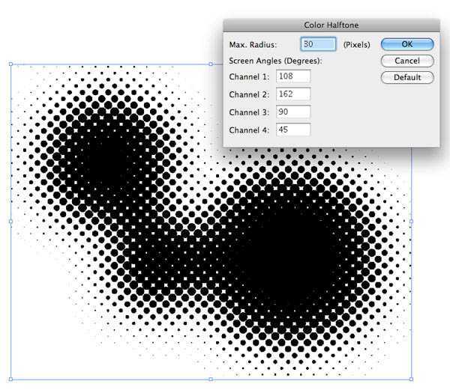Select the 'Max. Radius:' label
Image resolution: width=450 pixels, height=390 pixels.
coord(253,45)
